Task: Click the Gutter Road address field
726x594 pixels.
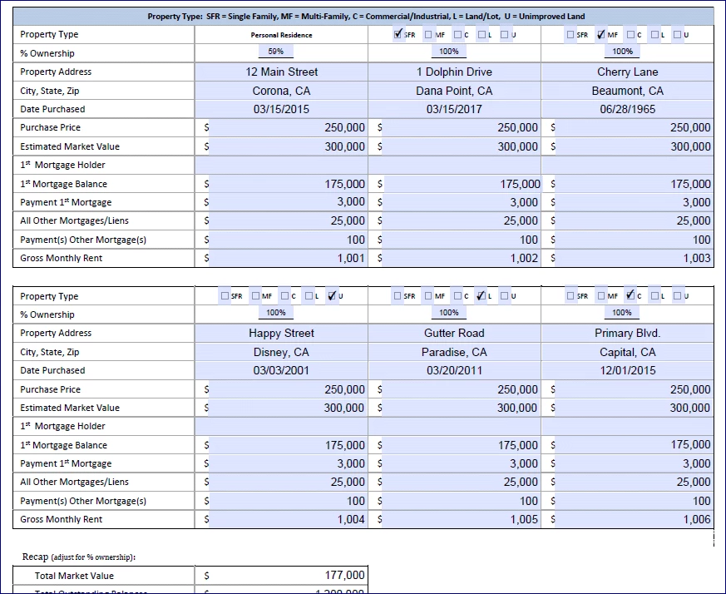Action: (454, 333)
